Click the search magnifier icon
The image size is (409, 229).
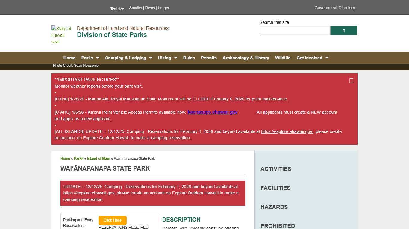[343, 30]
